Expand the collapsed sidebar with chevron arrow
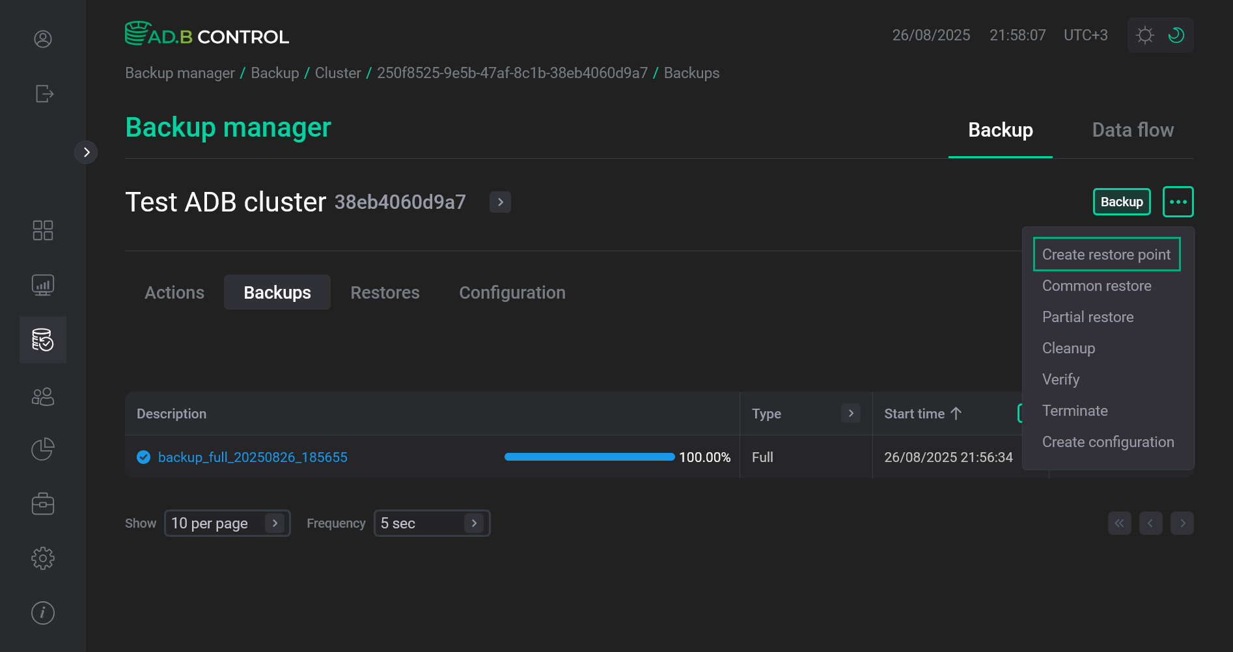 (x=86, y=152)
